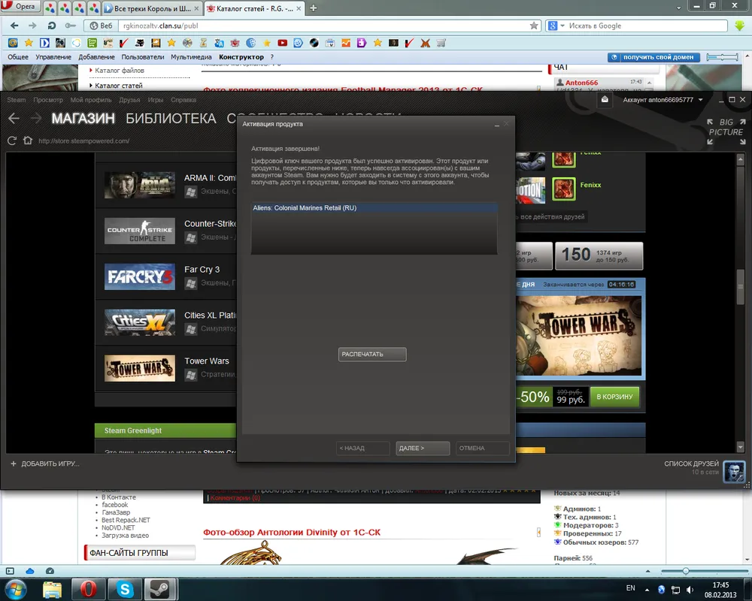Click Steam taskbar icon
Viewport: 752px width, 601px height.
160,590
